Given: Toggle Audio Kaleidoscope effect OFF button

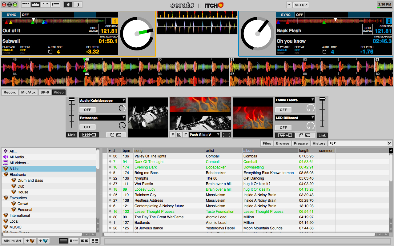Looking at the screenshot, I should pos(88,110).
